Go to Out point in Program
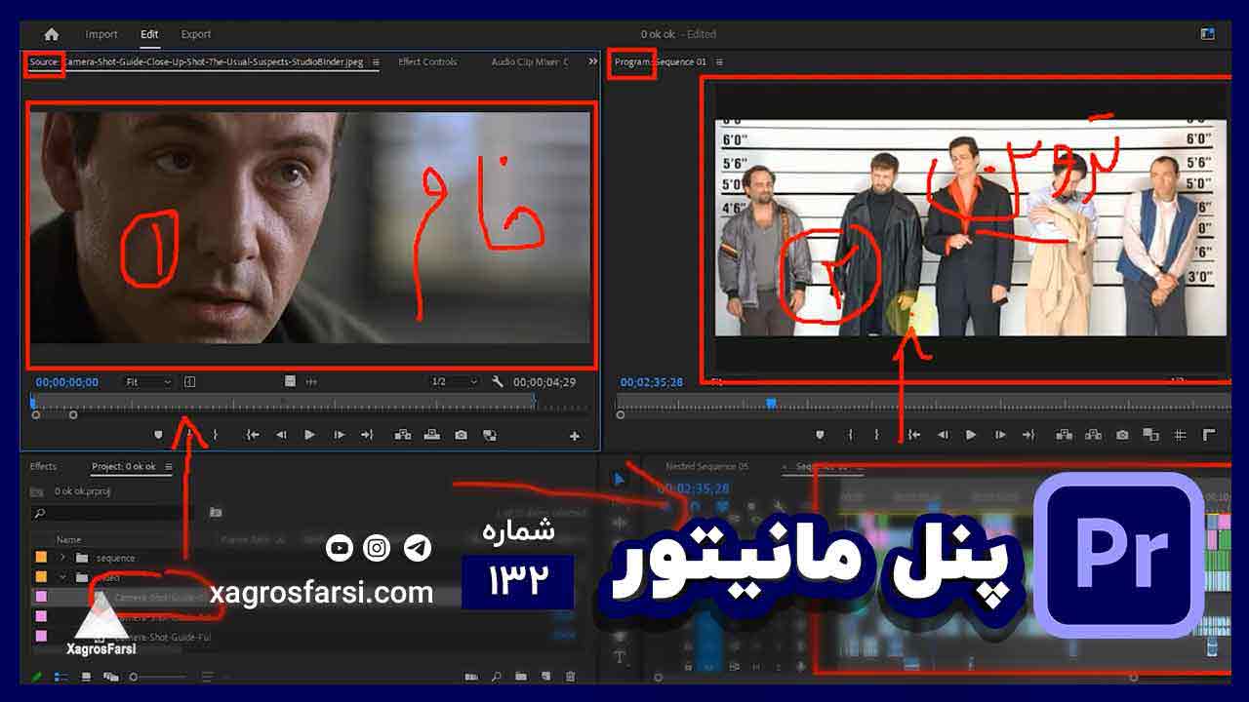This screenshot has width=1249, height=702. pyautogui.click(x=1027, y=435)
